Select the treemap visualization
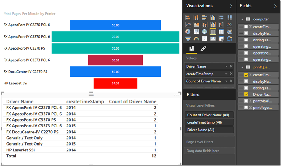Screen dimensions: 281x166 pyautogui.click(x=196, y=32)
